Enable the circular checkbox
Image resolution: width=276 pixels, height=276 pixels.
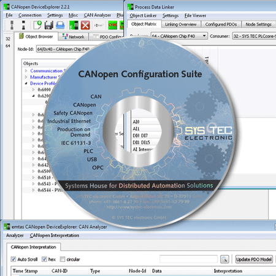[63, 259]
